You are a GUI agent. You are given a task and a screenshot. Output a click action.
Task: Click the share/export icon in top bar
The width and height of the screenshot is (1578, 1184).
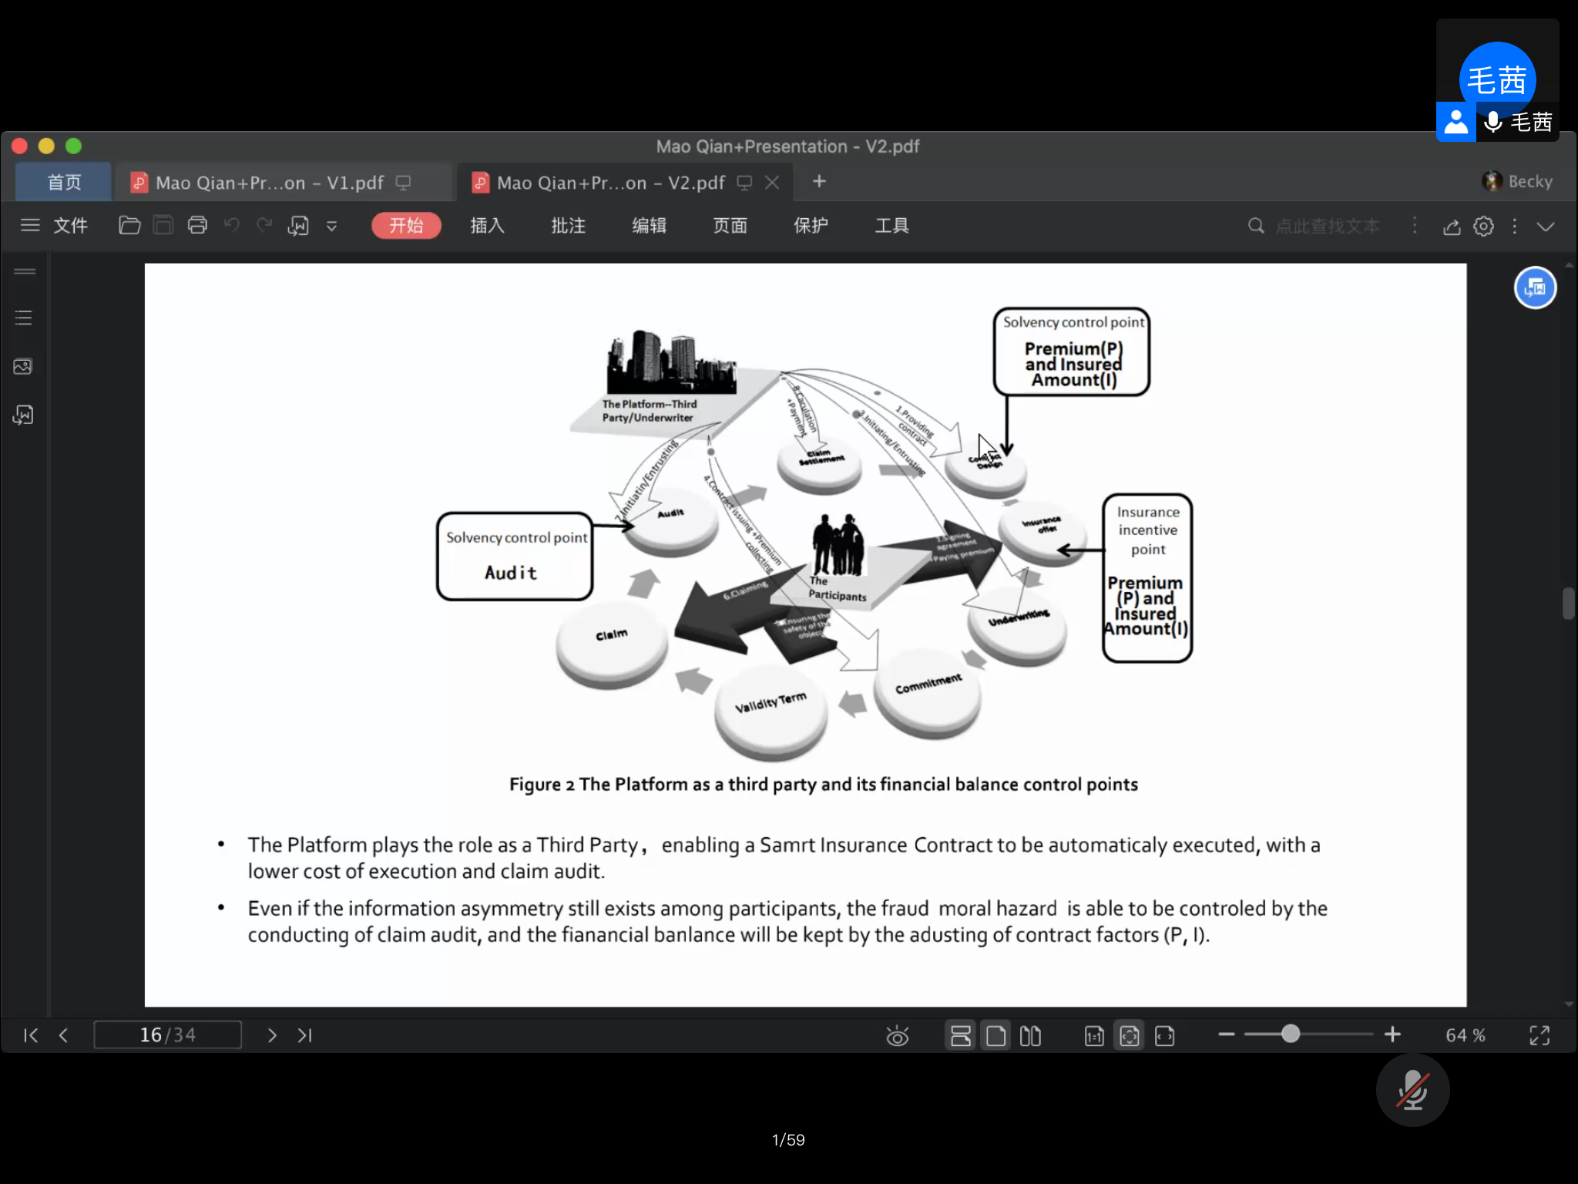(1452, 226)
